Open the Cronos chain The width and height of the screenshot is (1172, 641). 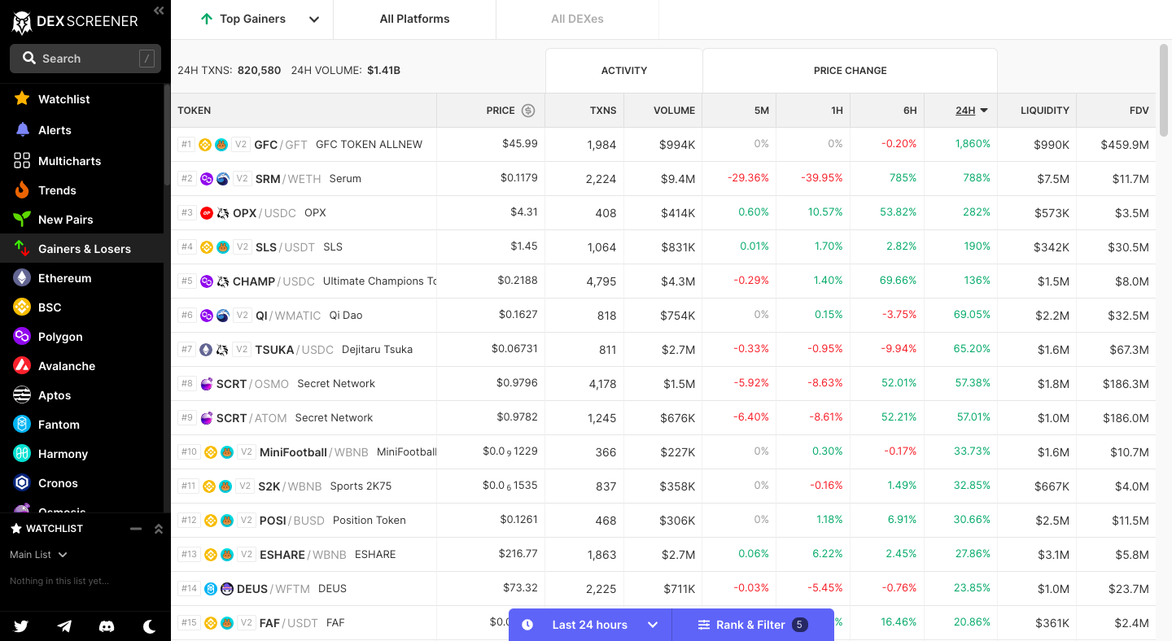point(81,483)
